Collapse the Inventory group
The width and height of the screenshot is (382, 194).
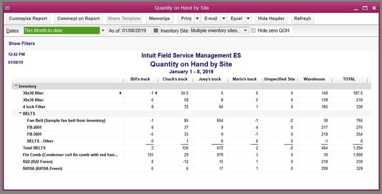16,86
